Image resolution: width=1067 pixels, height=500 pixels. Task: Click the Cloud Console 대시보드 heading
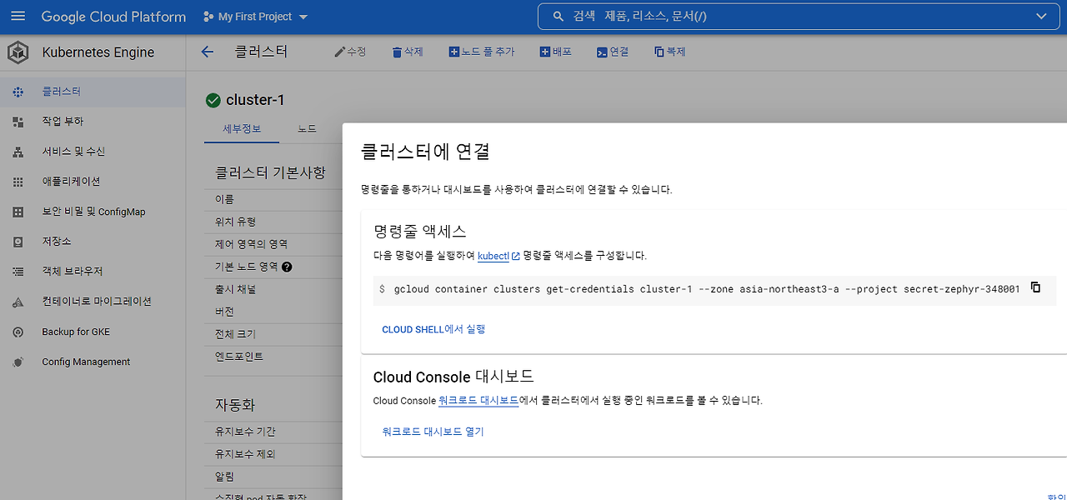tap(453, 377)
